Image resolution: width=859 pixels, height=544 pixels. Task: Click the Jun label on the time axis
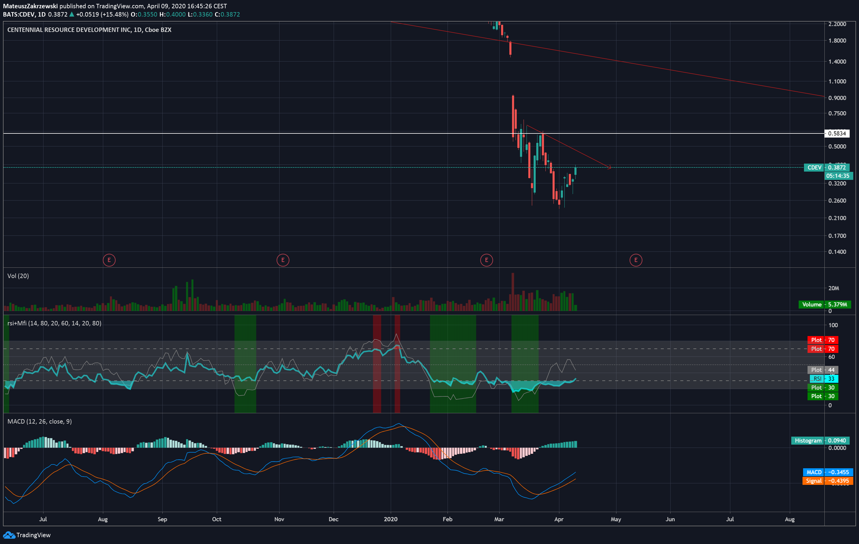click(670, 519)
